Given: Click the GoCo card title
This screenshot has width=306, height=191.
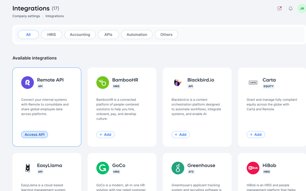Looking at the screenshot, I should 119,165.
